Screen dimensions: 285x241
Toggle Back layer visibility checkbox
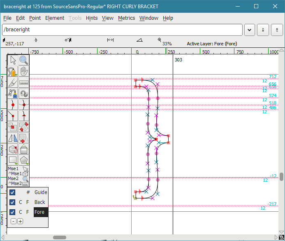pos(12,202)
